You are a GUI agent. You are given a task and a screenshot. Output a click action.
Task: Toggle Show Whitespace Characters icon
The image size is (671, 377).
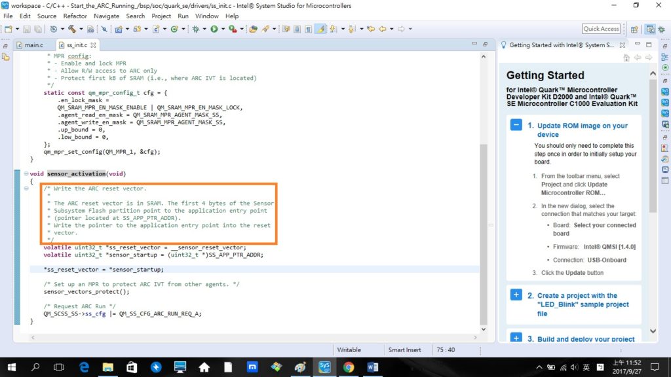pos(308,29)
